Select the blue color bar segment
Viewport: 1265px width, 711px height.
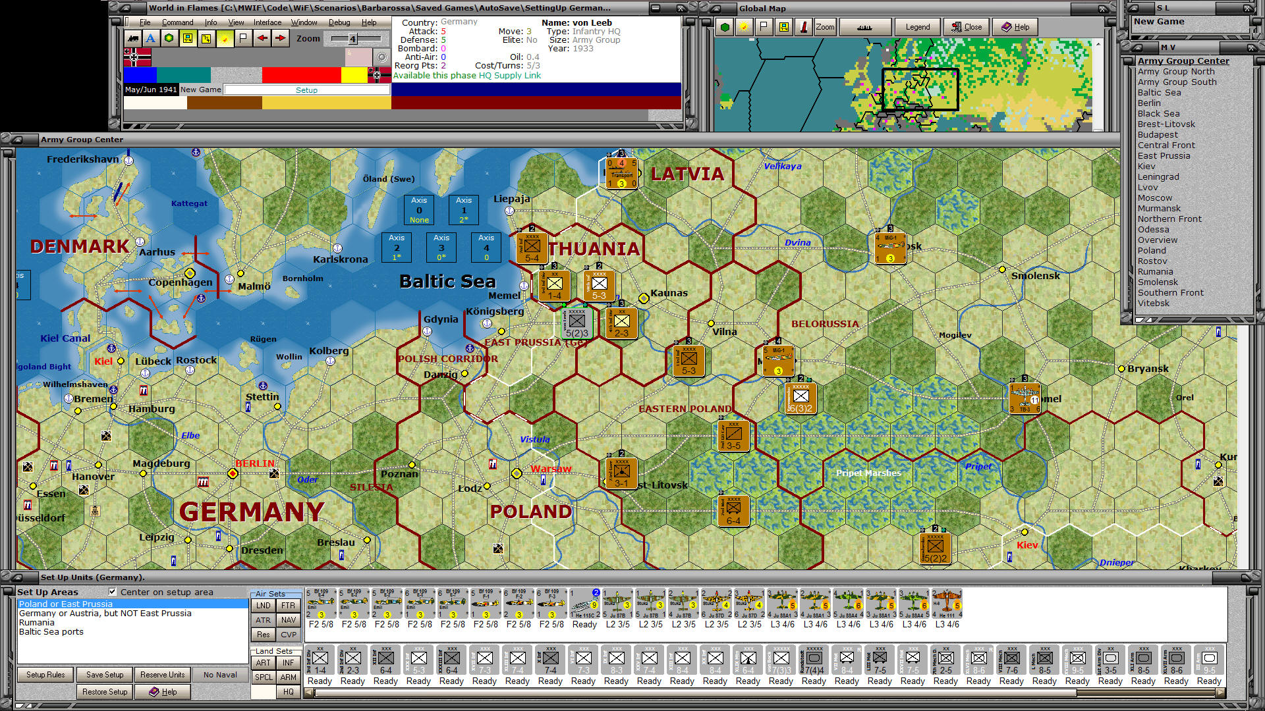click(x=140, y=75)
